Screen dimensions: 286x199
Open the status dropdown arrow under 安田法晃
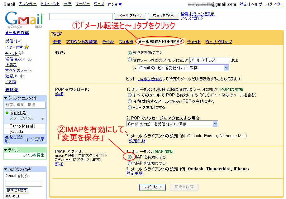[42, 119]
